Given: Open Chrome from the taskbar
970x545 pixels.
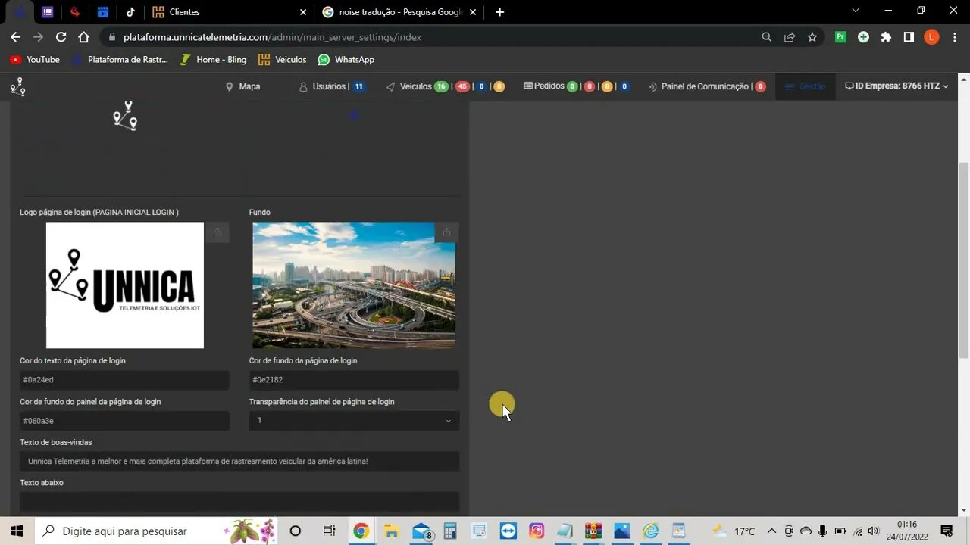Looking at the screenshot, I should click(x=361, y=531).
